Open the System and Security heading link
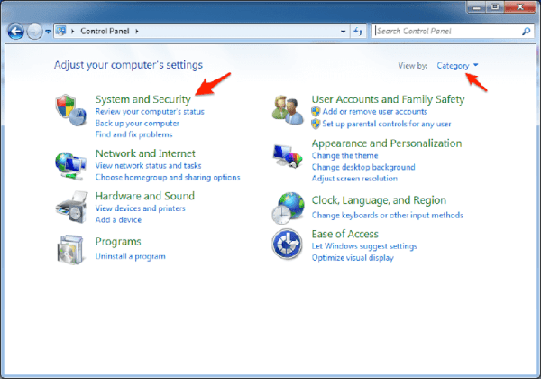The image size is (541, 379). [x=142, y=98]
